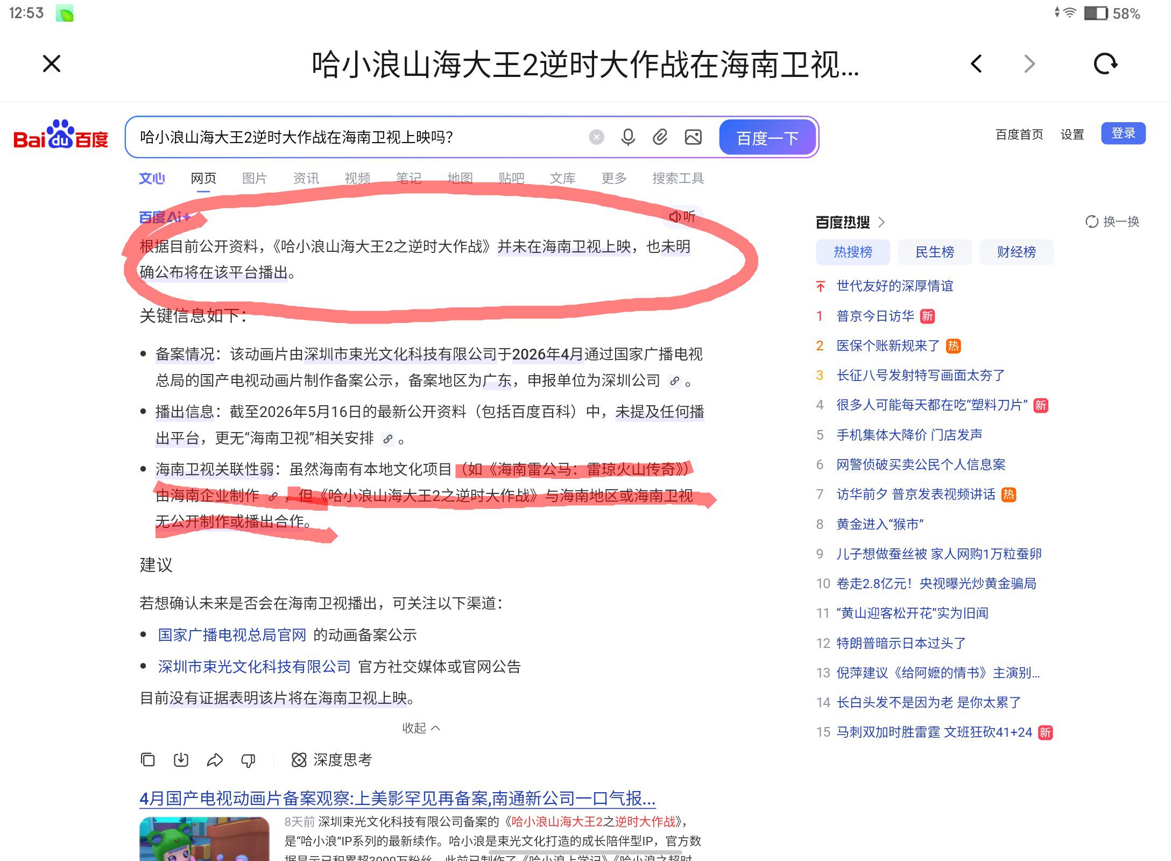1171x861 pixels.
Task: Click the 登录 button
Action: click(x=1123, y=133)
